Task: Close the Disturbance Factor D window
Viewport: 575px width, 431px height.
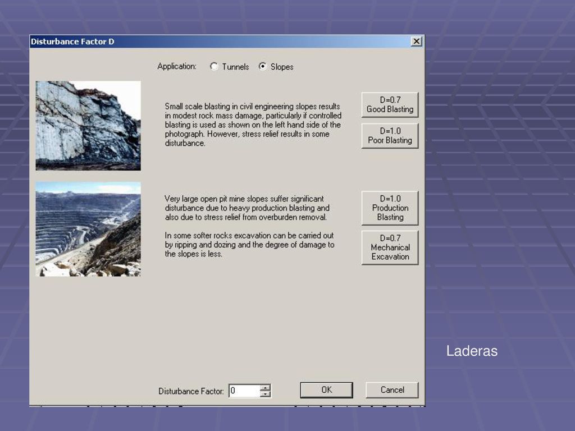Action: [x=417, y=42]
